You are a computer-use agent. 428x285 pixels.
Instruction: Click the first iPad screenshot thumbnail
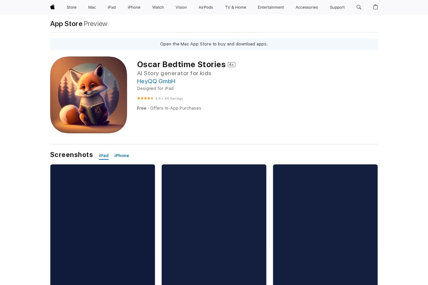tap(103, 225)
